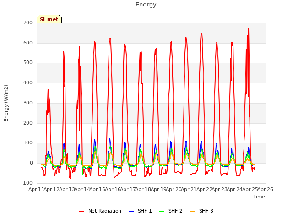This screenshot has height=220, width=293.
Task: Click the Energy (W/m2) y-axis label
Action: [x=6, y=103]
